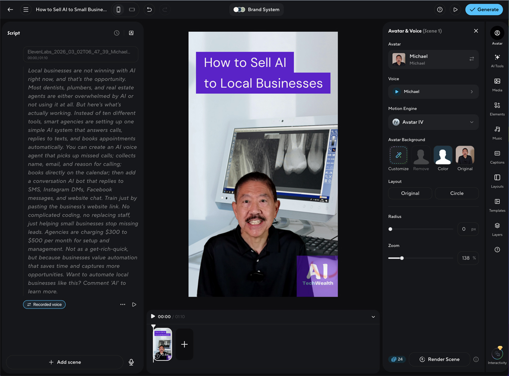Open the Michael voice selector
This screenshot has width=509, height=376.
pos(433,91)
